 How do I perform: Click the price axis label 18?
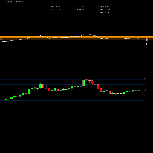click(145, 84)
